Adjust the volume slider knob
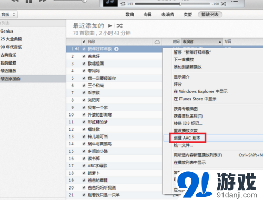 (85, 1)
